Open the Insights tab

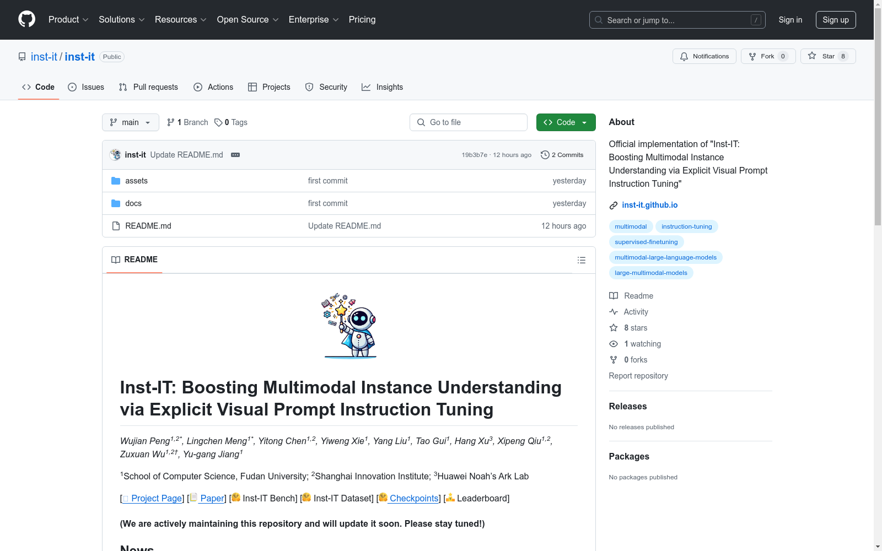click(x=383, y=87)
